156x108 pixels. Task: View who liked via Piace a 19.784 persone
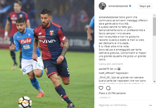(x=112, y=93)
